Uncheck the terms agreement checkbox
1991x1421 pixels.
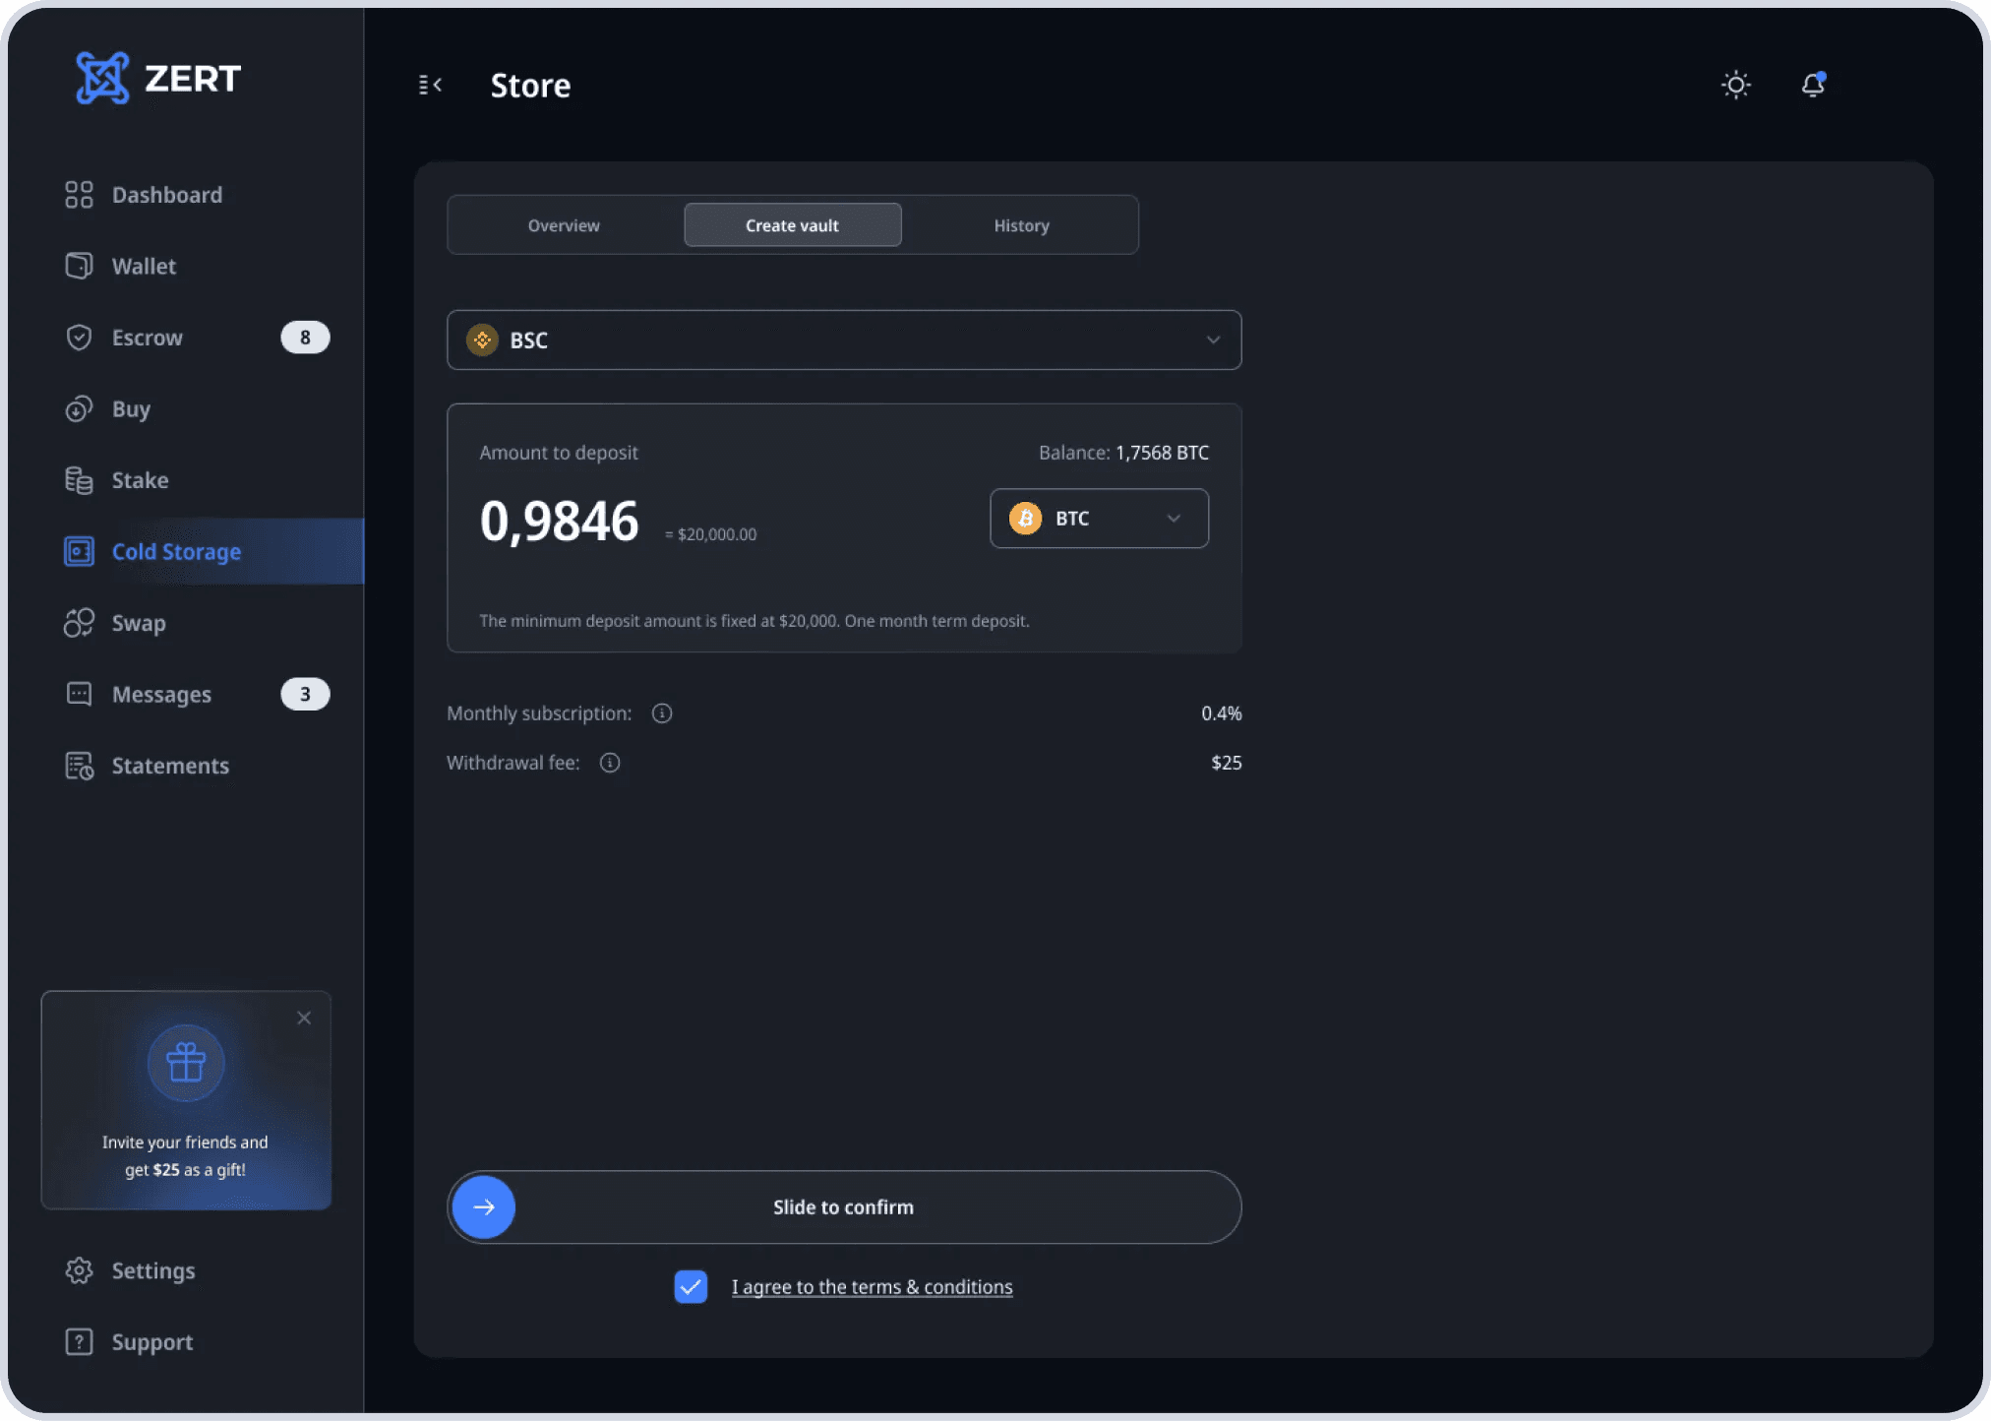click(x=691, y=1286)
